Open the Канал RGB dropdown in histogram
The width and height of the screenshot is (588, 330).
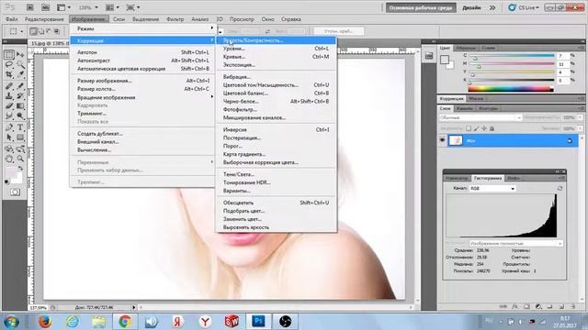tap(492, 189)
